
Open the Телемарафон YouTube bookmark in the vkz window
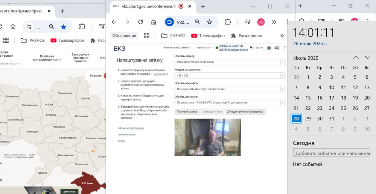[x=208, y=36]
